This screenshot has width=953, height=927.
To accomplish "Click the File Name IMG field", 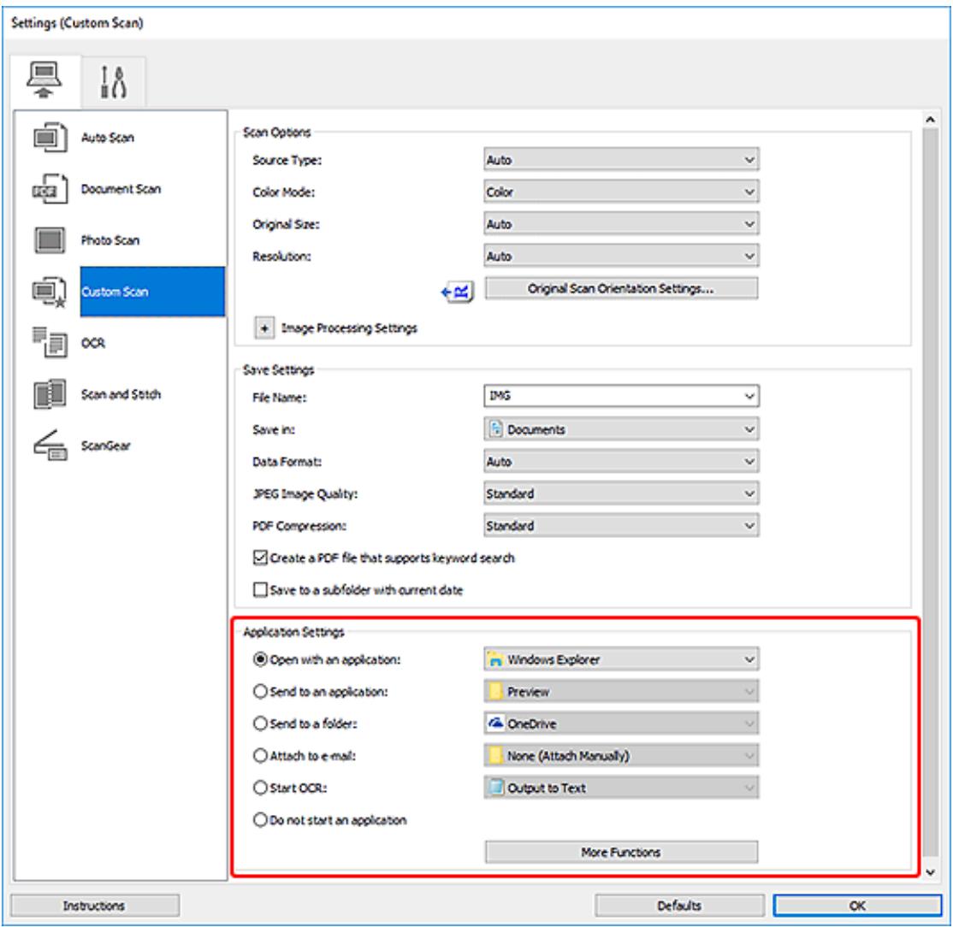I will [621, 396].
